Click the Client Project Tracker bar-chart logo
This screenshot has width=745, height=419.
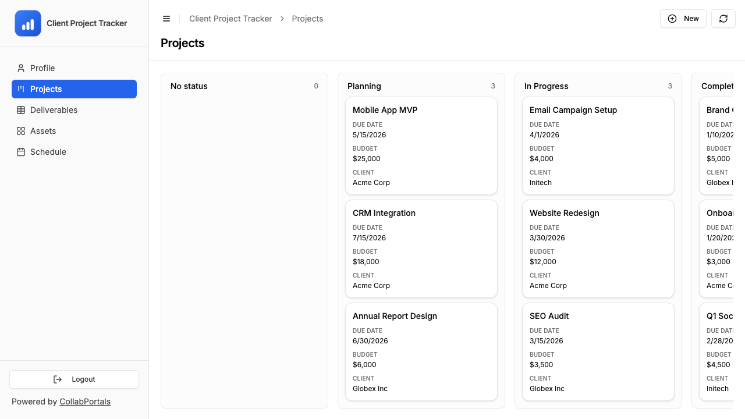[28, 23]
